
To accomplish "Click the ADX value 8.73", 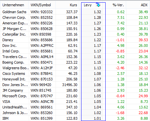I will point(144,102).
